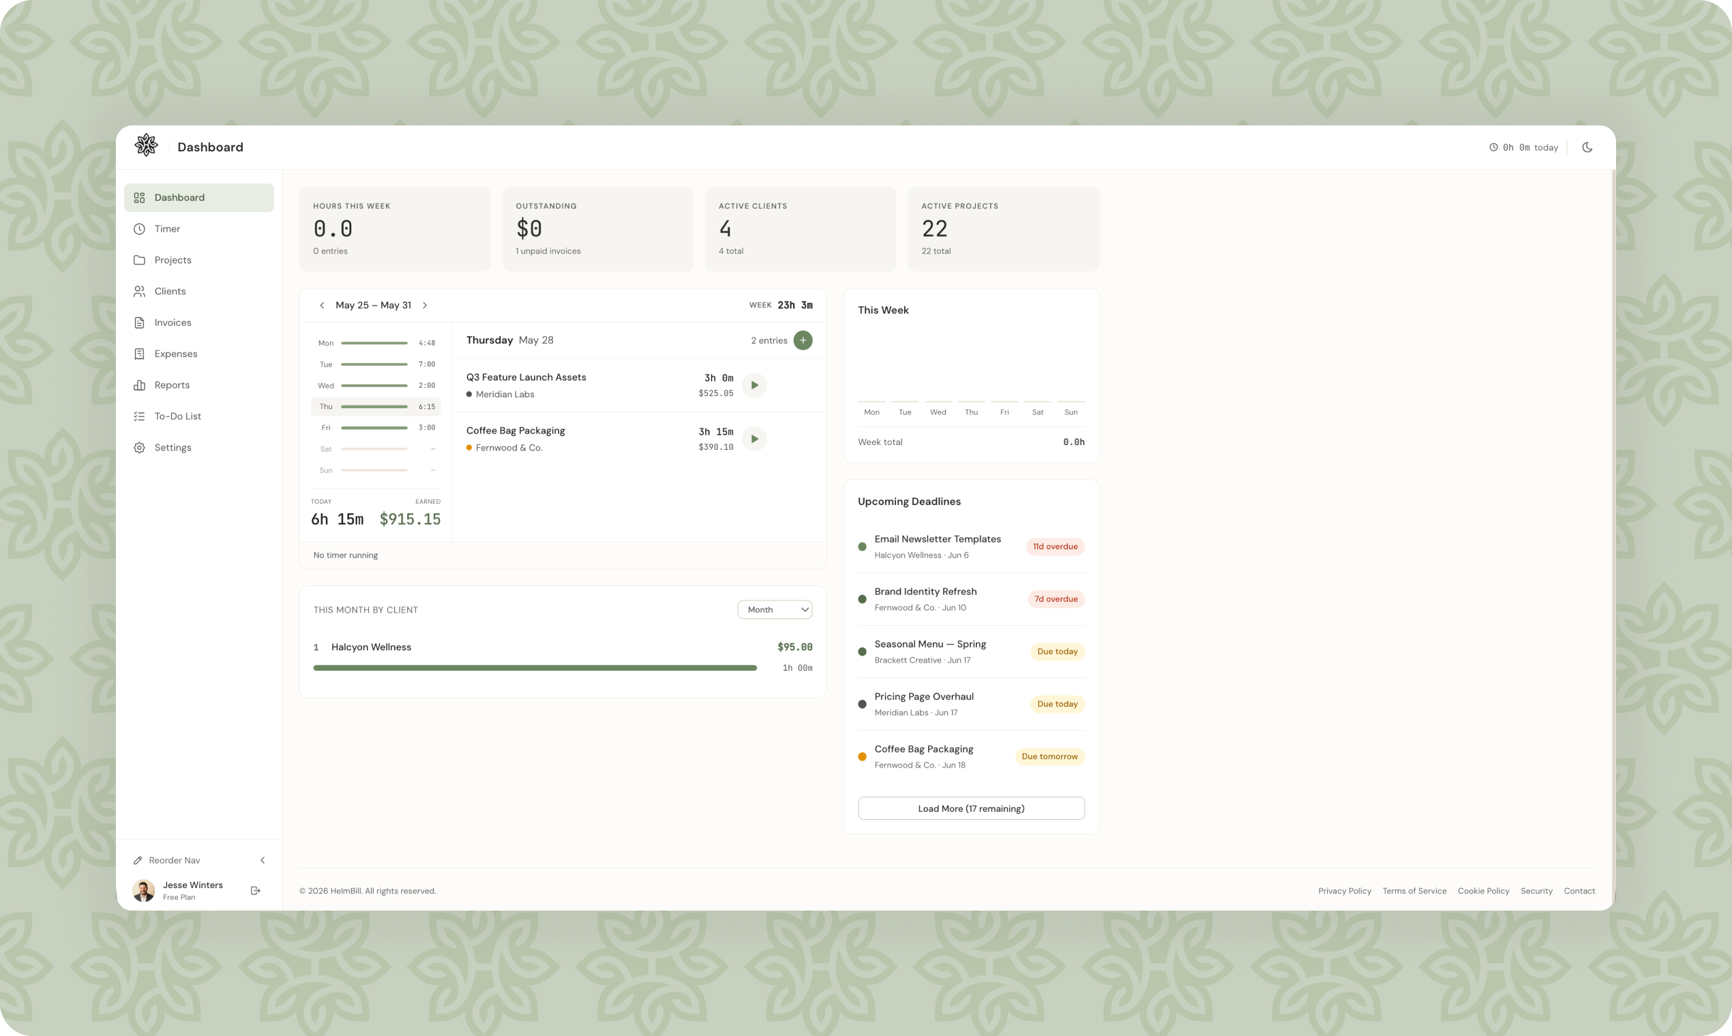Click the Settings gear icon
Screen dimensions: 1732x1036
(x=140, y=448)
